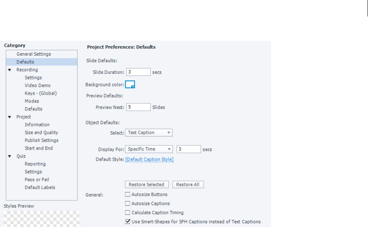
Task: Enable the Autosize Buttons checkbox
Action: point(128,194)
